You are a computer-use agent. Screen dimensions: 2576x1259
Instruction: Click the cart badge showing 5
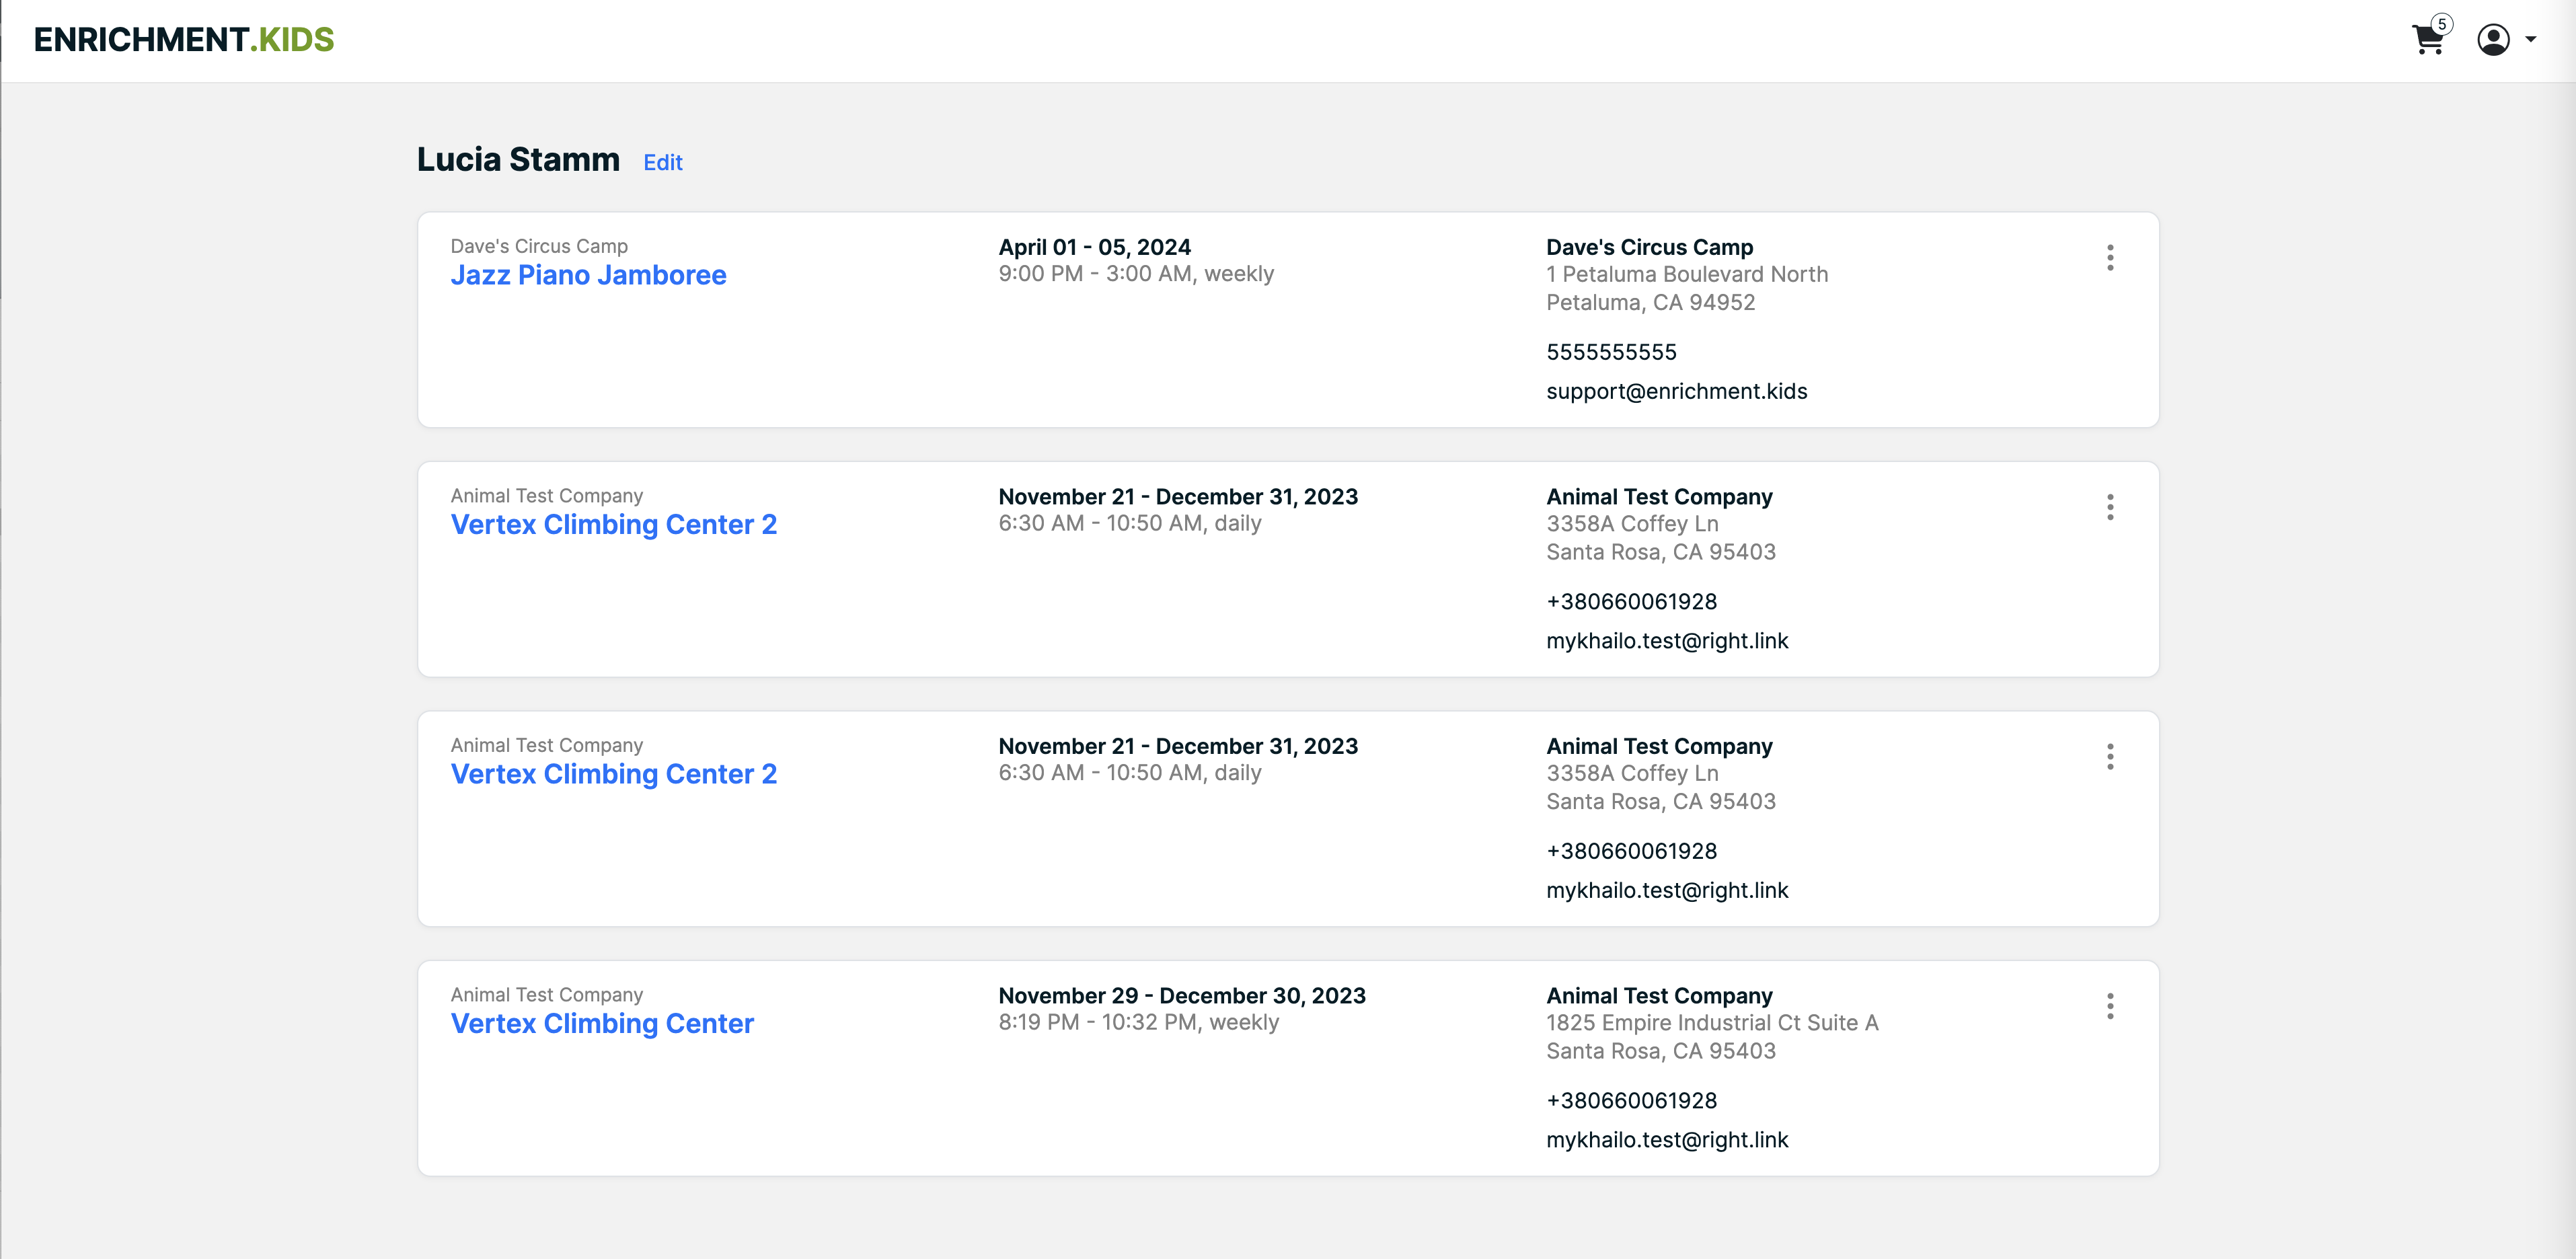tap(2441, 25)
